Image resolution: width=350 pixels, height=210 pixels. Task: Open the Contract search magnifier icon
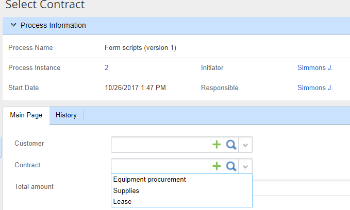[x=231, y=166]
